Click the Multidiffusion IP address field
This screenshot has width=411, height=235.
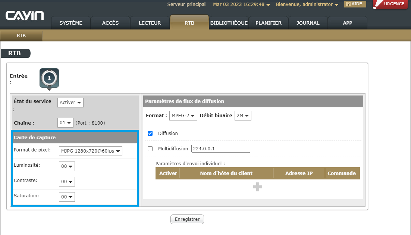tap(220, 148)
